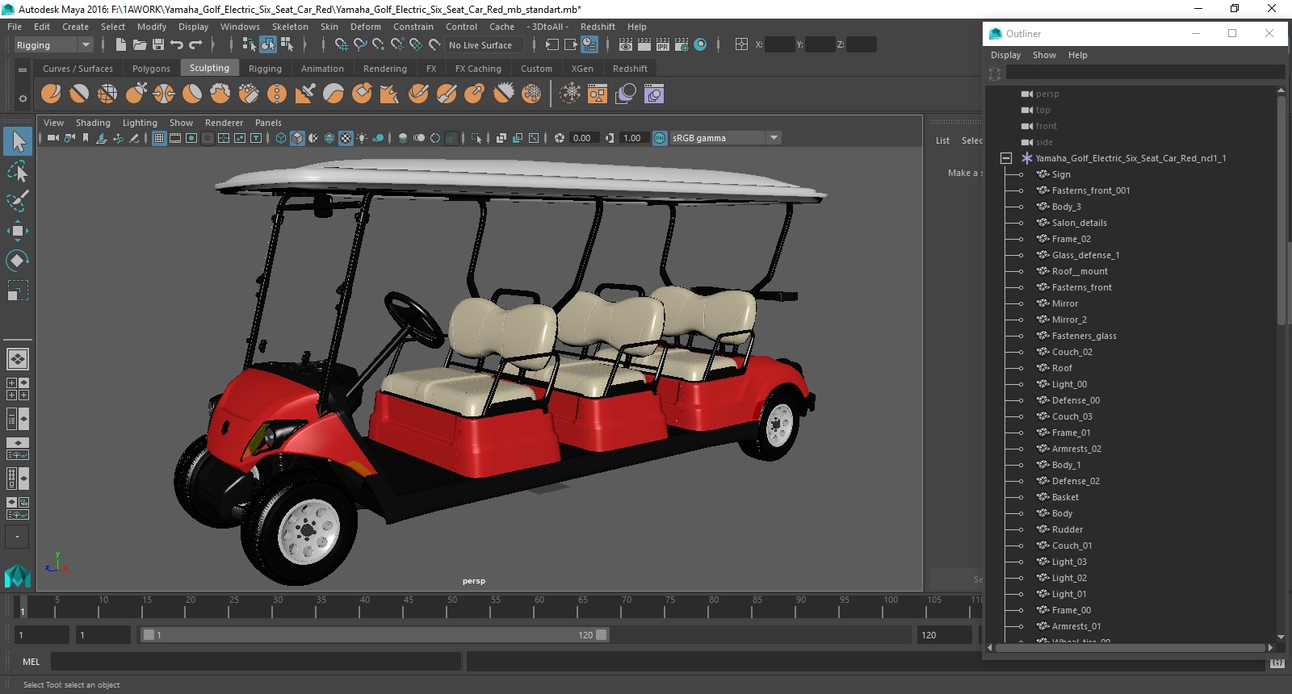Select the Rudder node in the Outliner
Viewport: 1292px width, 694px height.
1067,529
